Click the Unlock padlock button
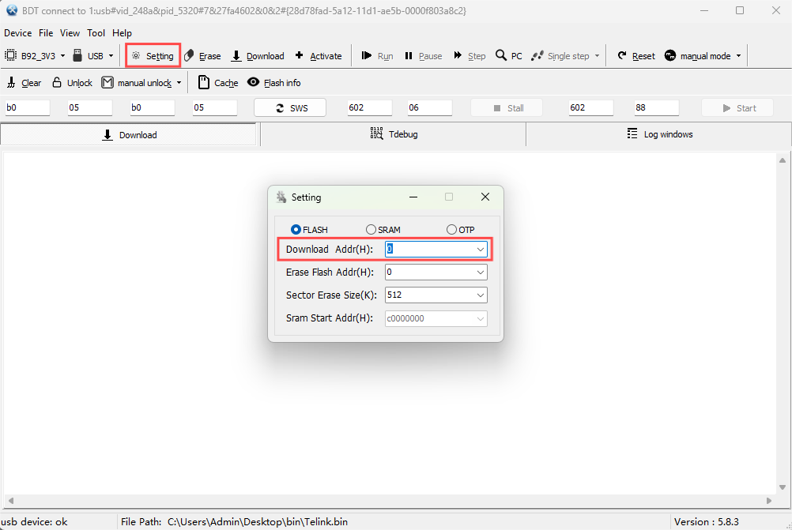This screenshot has width=792, height=530. 72,83
